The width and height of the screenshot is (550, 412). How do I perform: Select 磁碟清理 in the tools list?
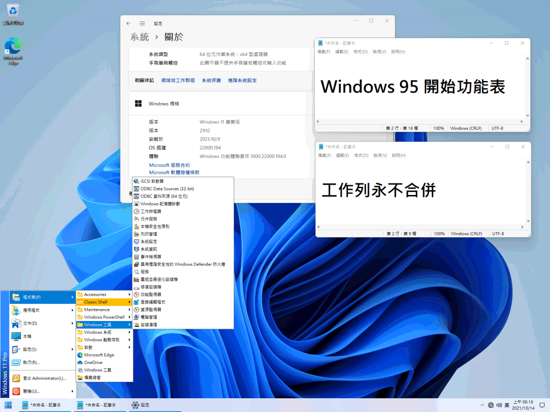[x=183, y=325]
